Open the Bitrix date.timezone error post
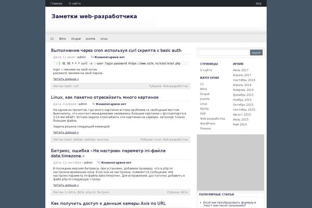The image size is (312, 208). point(108,153)
